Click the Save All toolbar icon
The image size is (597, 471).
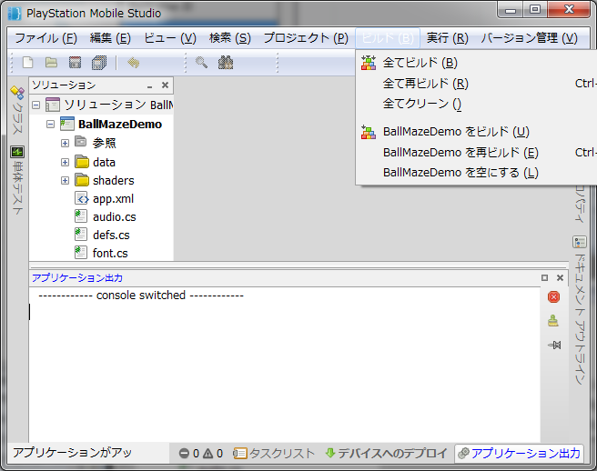(99, 63)
